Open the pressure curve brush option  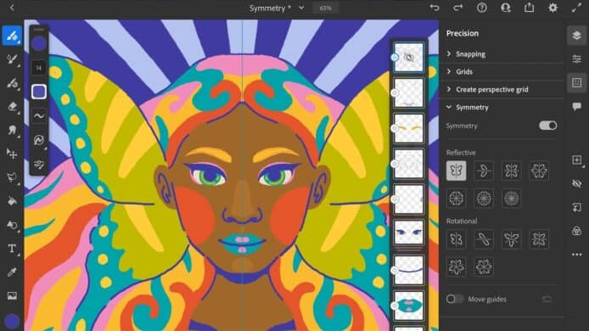pos(39,140)
